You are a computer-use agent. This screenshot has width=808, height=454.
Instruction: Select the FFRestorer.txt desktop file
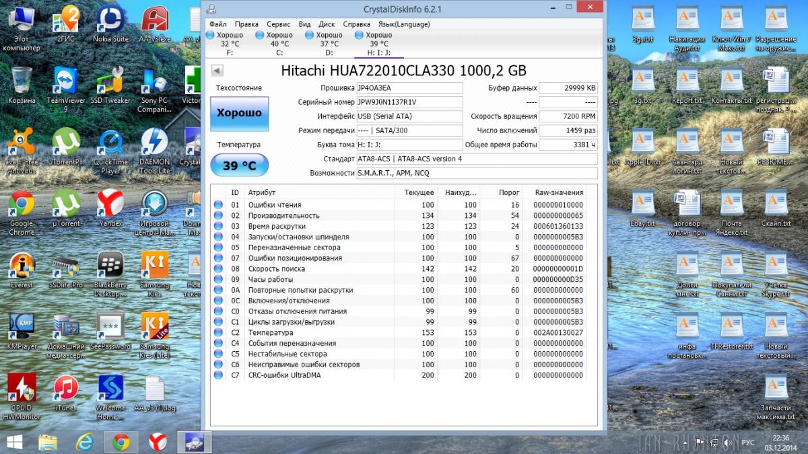coord(731,332)
